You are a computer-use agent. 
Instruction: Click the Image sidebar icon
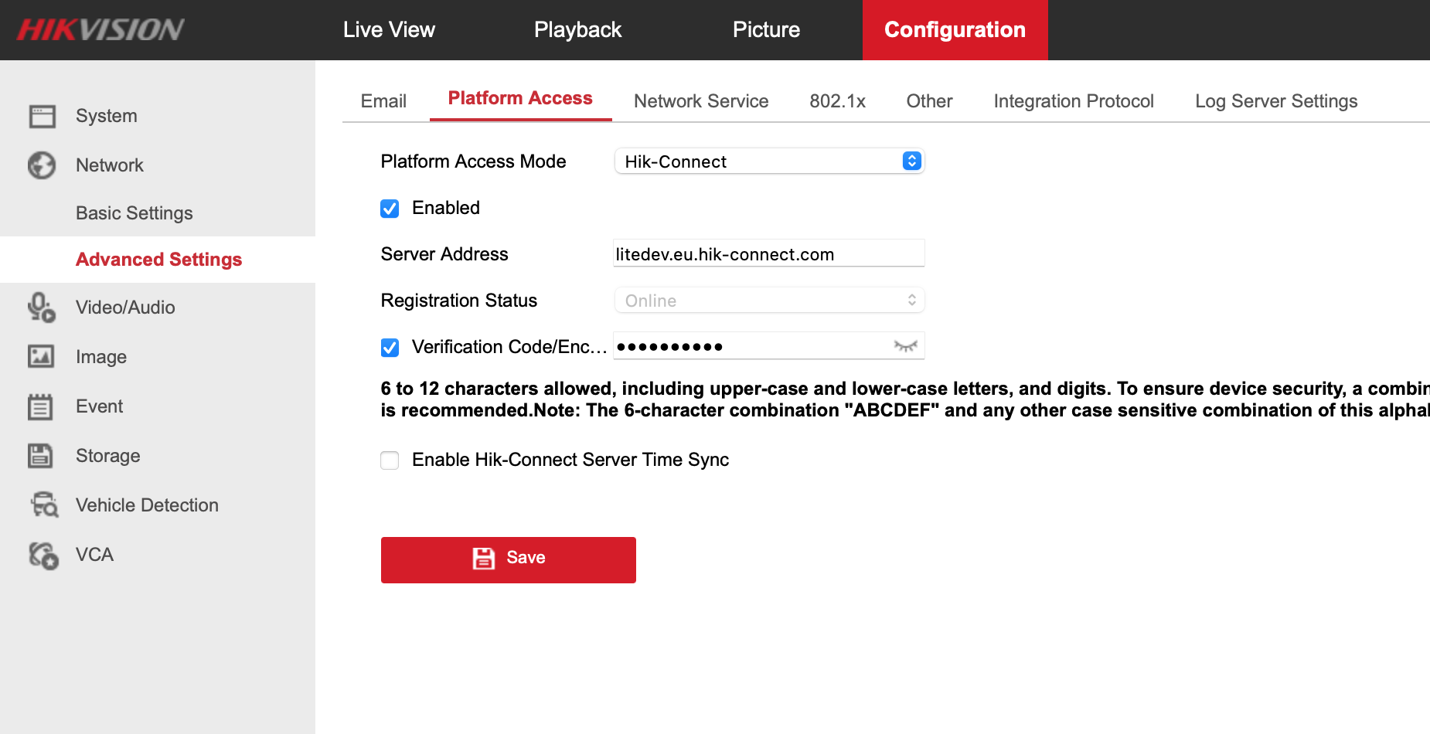coord(41,357)
